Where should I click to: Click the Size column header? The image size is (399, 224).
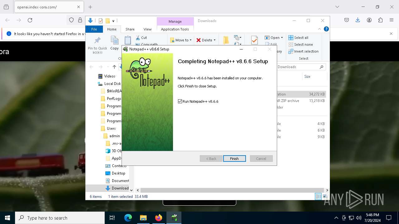pos(314,77)
